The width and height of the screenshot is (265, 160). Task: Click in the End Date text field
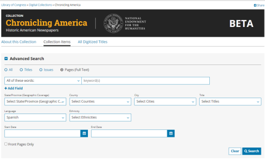click(129, 133)
